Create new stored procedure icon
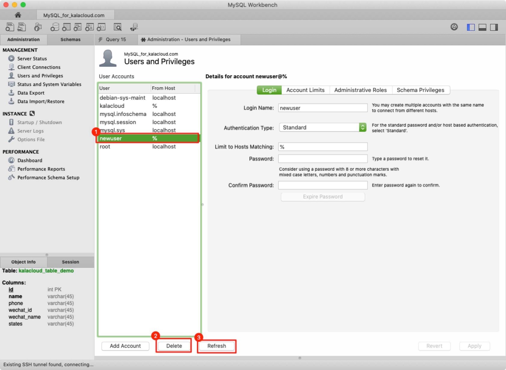The height and width of the screenshot is (370, 506). (89, 27)
